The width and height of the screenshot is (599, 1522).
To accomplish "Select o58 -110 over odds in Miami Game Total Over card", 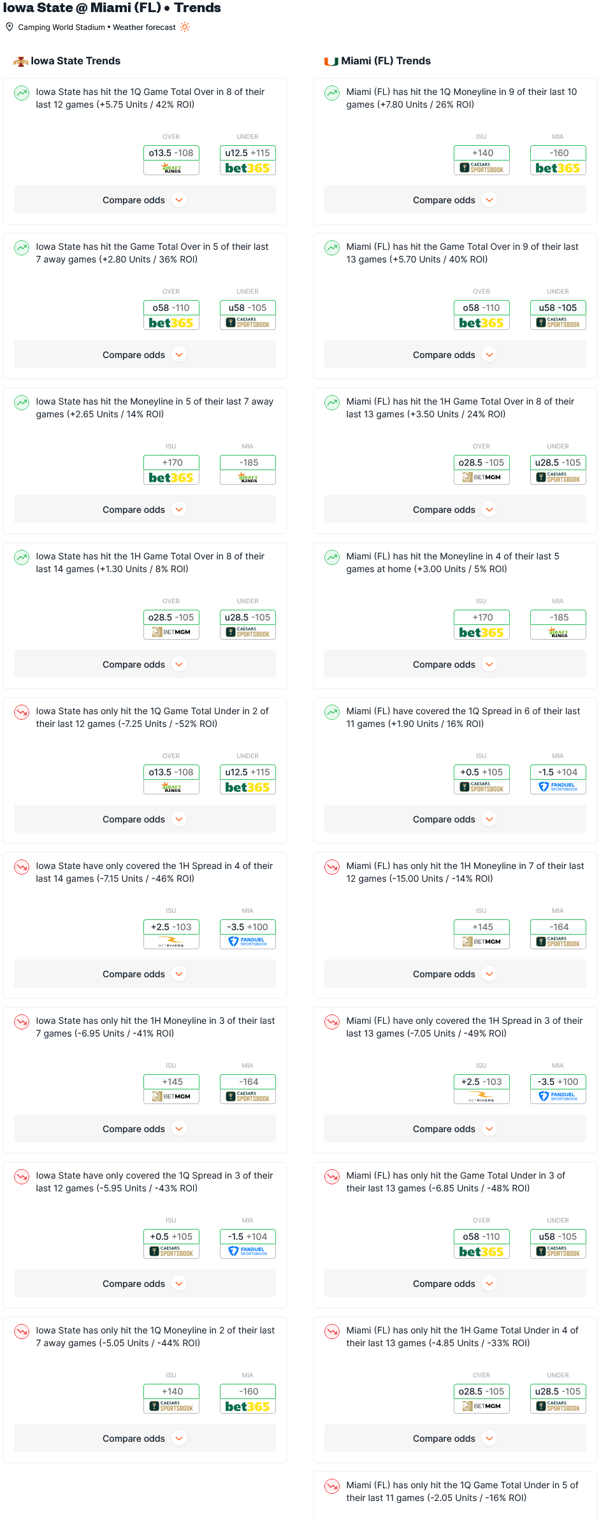I will [x=481, y=308].
